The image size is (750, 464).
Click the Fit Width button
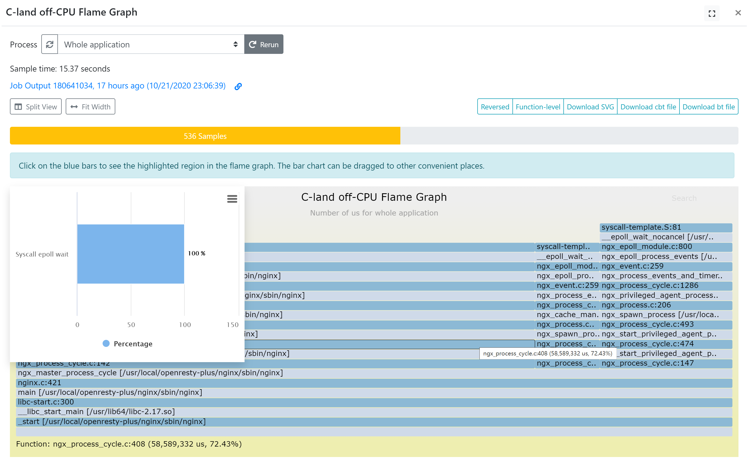[90, 106]
